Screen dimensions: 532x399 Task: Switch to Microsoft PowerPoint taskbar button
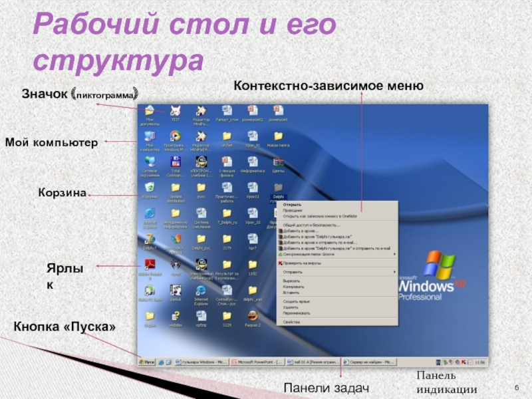[x=257, y=362]
